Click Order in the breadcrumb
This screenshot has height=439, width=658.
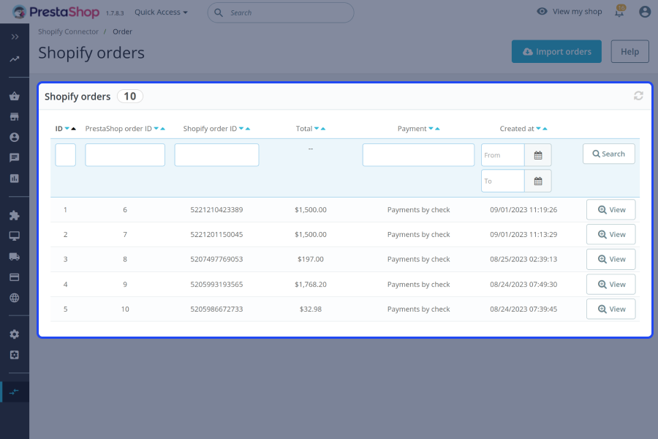pos(123,32)
